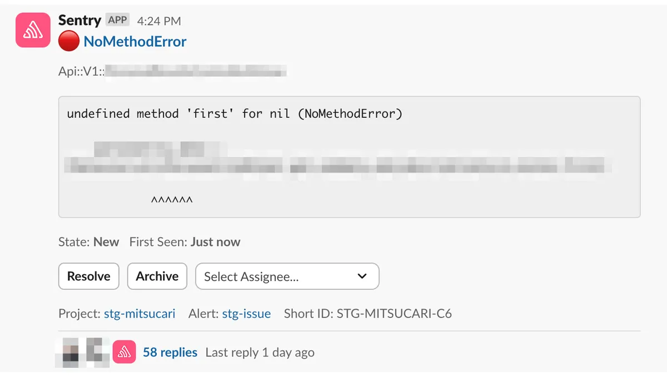Click the undefined method error code block
This screenshot has width=667, height=377.
pos(349,157)
